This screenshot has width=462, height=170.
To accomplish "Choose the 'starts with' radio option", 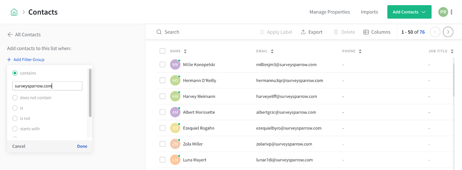I will coord(15,129).
